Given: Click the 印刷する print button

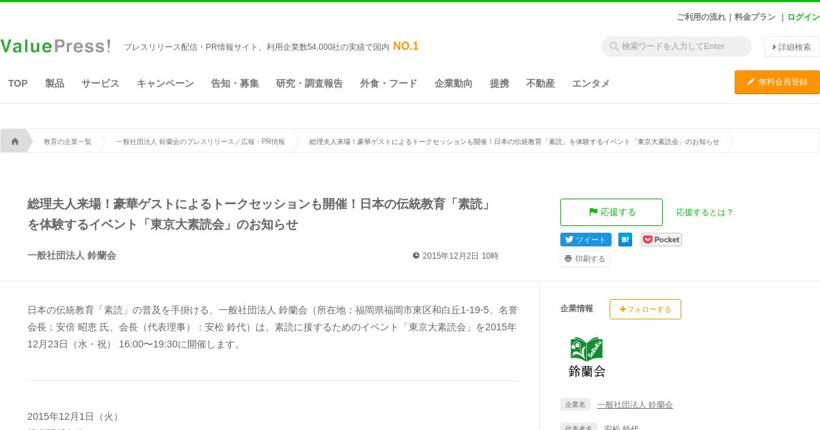Looking at the screenshot, I should tap(585, 259).
